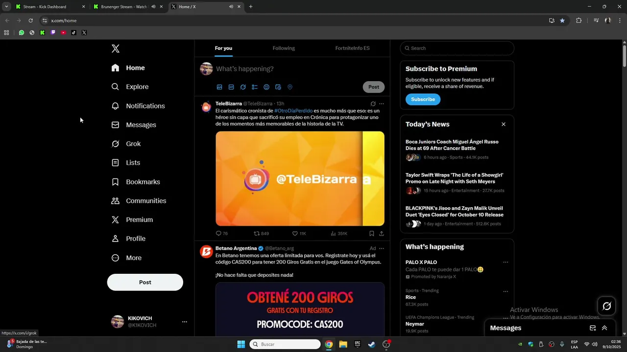Open options for the Rice trend
This screenshot has width=627, height=352.
506,292
